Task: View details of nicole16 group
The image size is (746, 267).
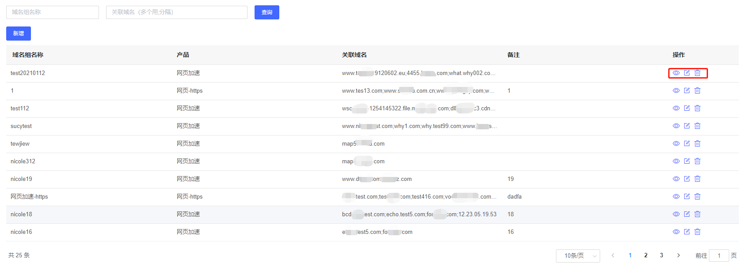Action: pos(676,232)
